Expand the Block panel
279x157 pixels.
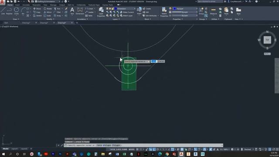coord(147,19)
